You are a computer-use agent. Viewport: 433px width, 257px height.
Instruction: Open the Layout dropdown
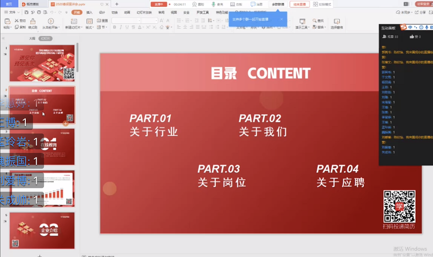click(x=90, y=27)
